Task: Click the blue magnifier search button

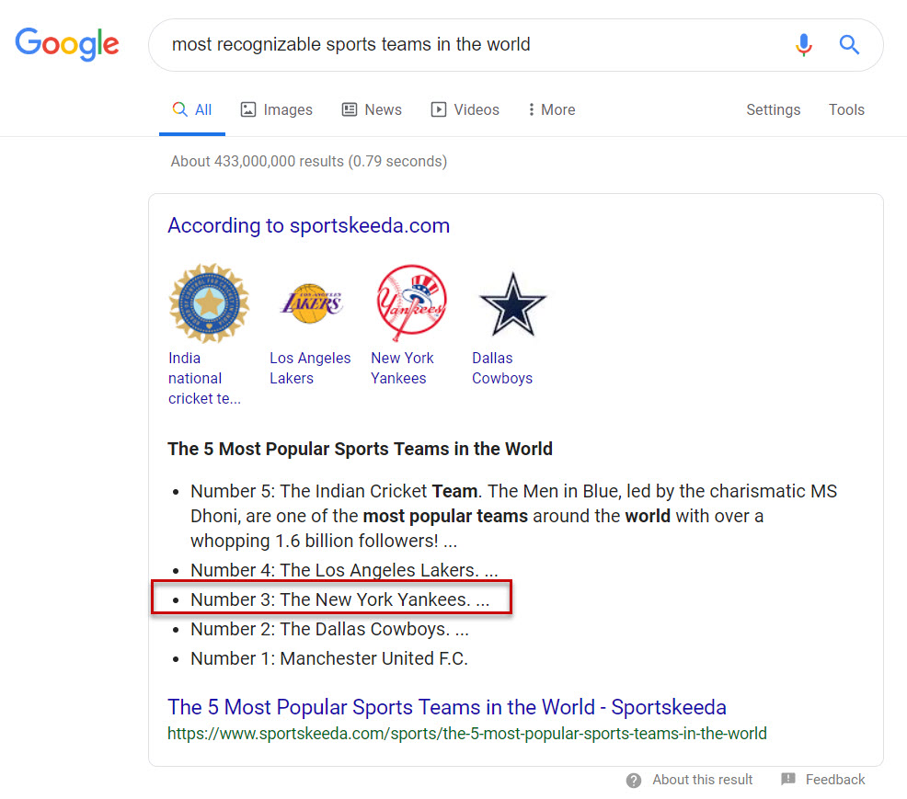Action: point(849,44)
